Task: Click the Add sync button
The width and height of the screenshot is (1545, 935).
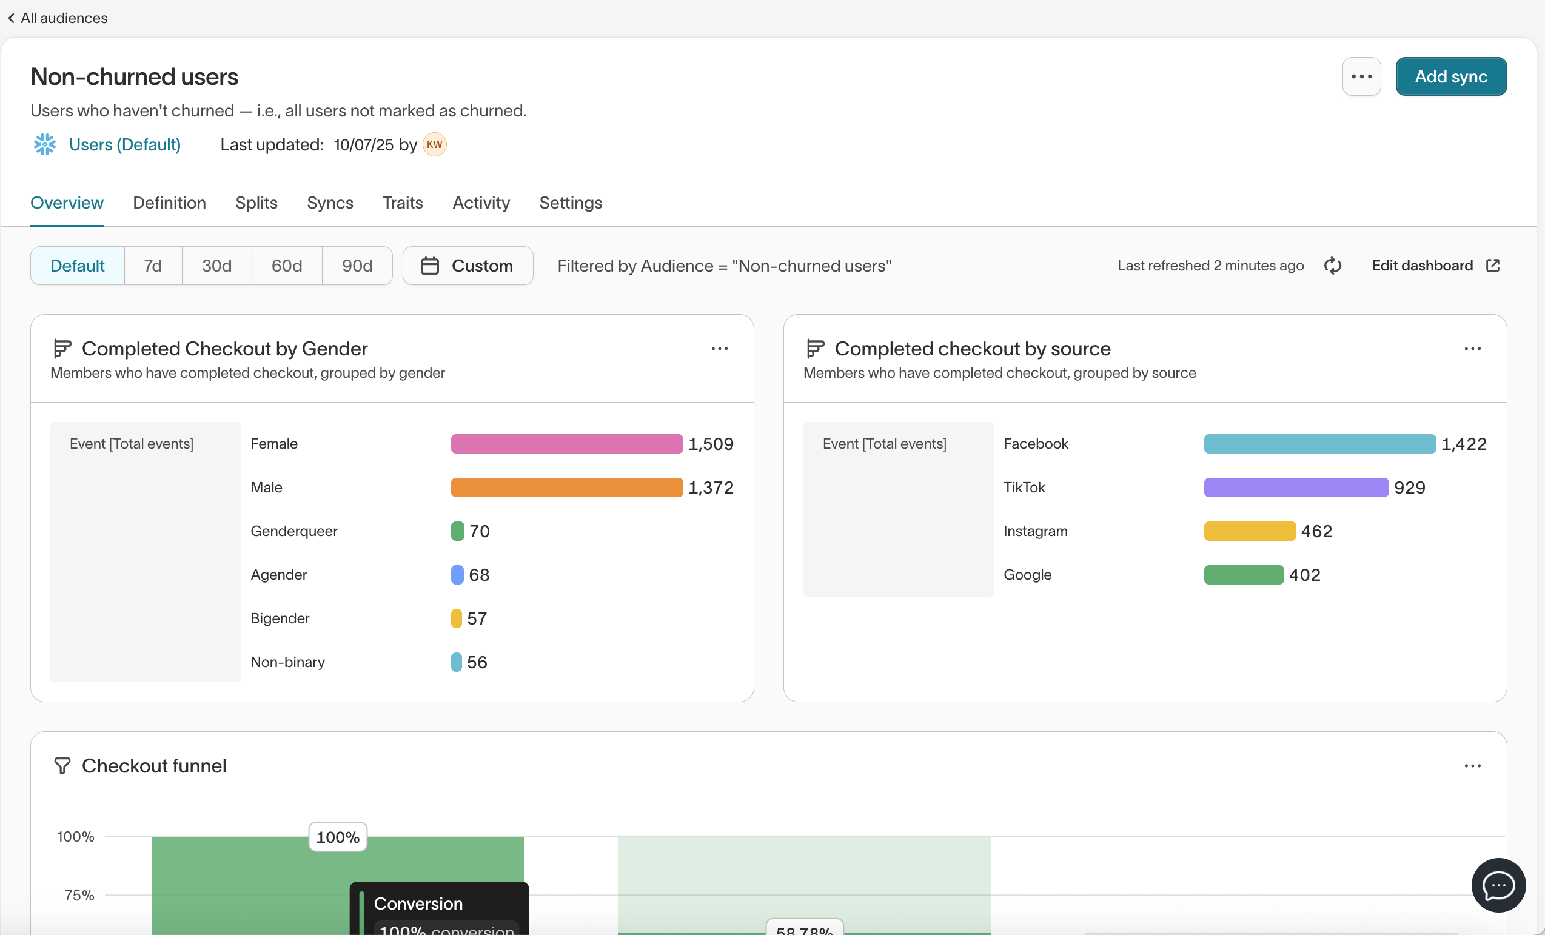Action: [1450, 76]
